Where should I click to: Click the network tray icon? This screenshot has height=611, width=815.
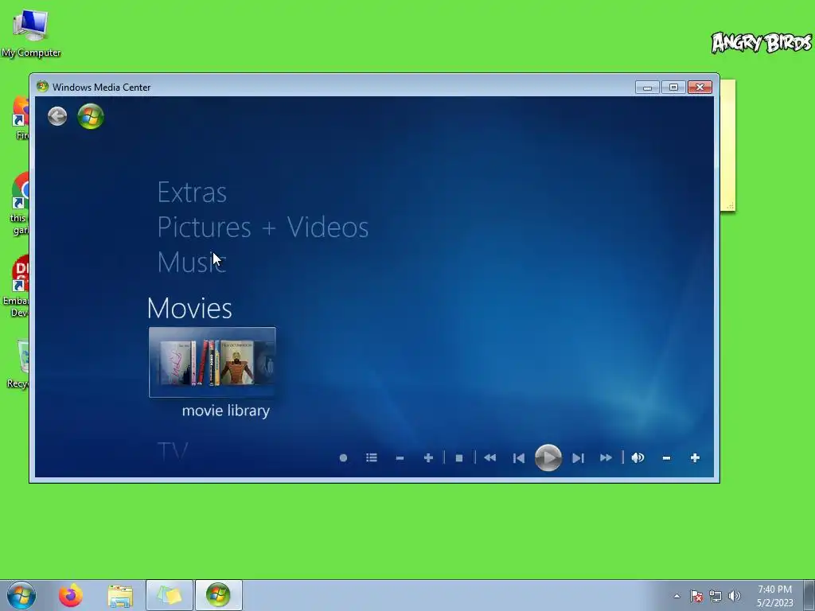[716, 596]
